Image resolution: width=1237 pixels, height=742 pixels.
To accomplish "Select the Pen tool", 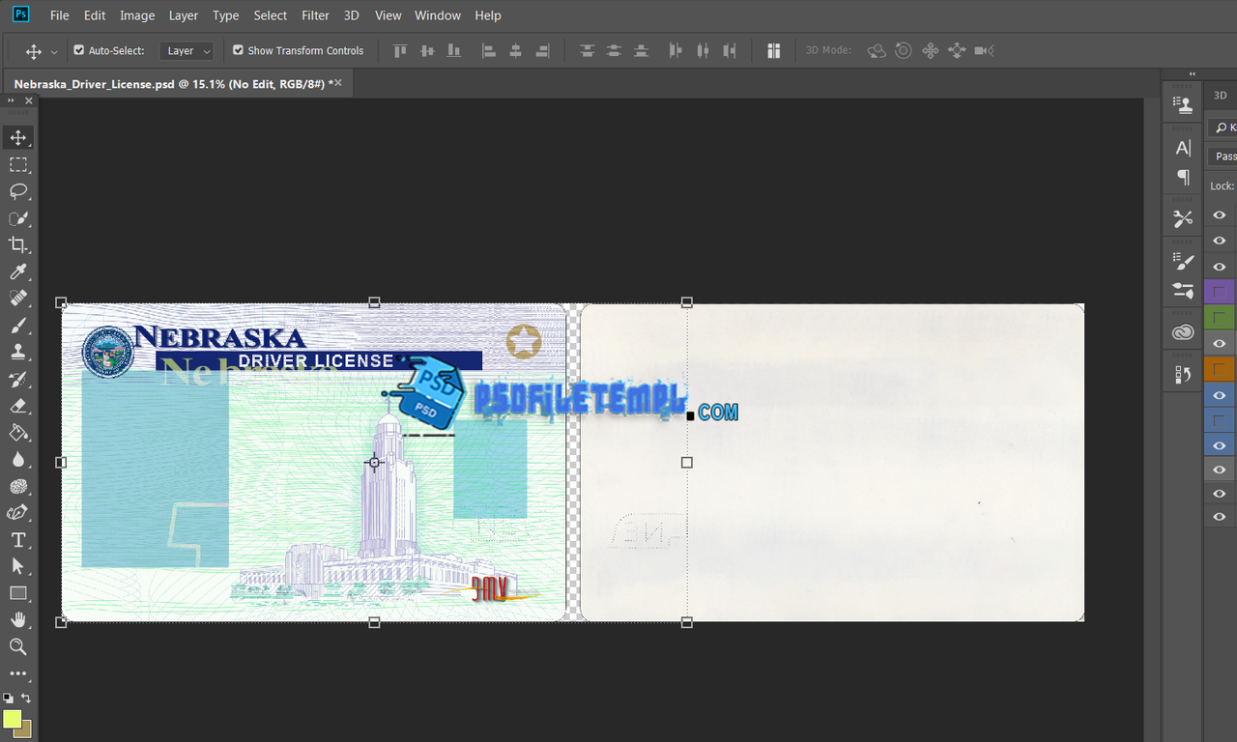I will click(18, 513).
